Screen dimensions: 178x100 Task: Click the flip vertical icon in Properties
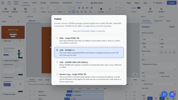(174, 52)
